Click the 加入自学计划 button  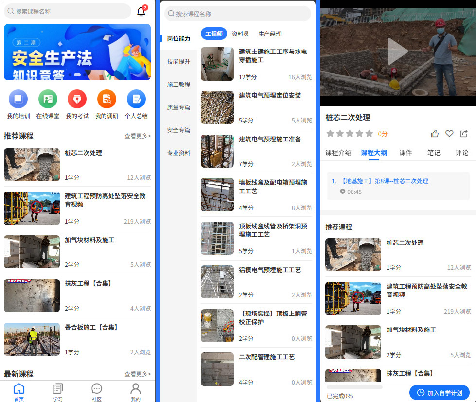(x=439, y=393)
